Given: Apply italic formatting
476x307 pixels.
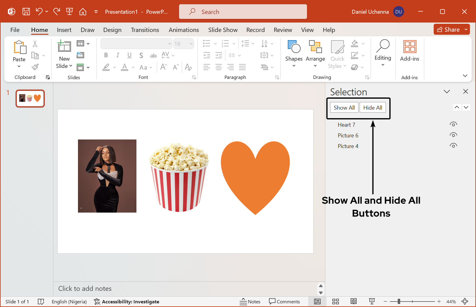Looking at the screenshot, I should (118, 55).
